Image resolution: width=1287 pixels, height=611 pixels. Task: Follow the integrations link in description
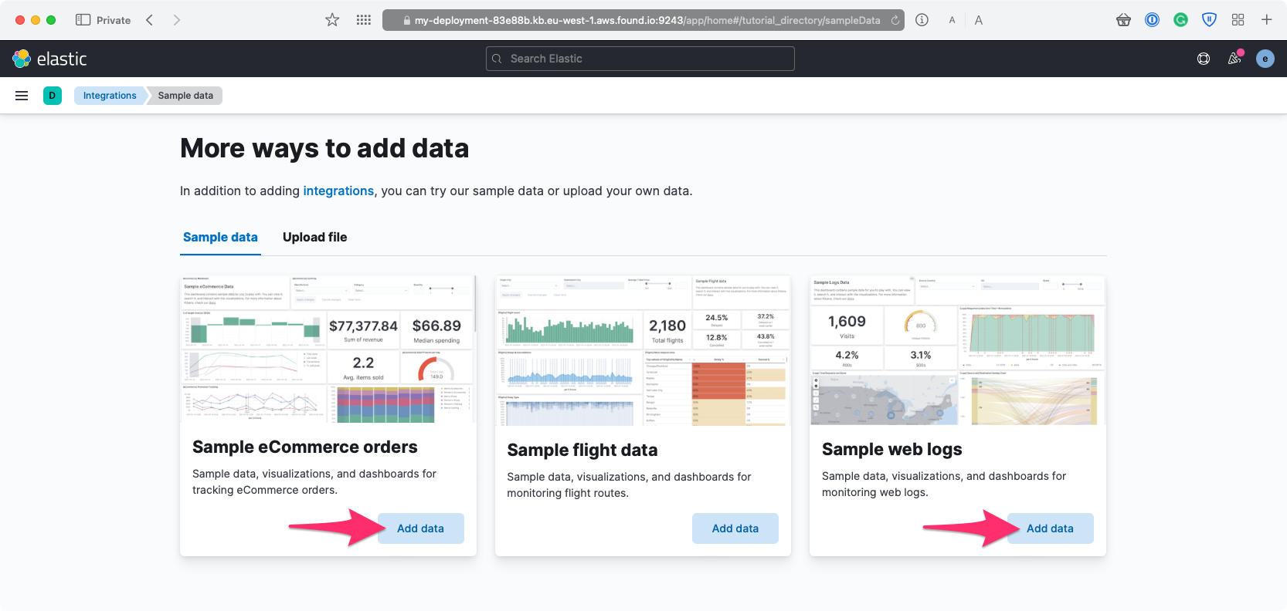[338, 191]
